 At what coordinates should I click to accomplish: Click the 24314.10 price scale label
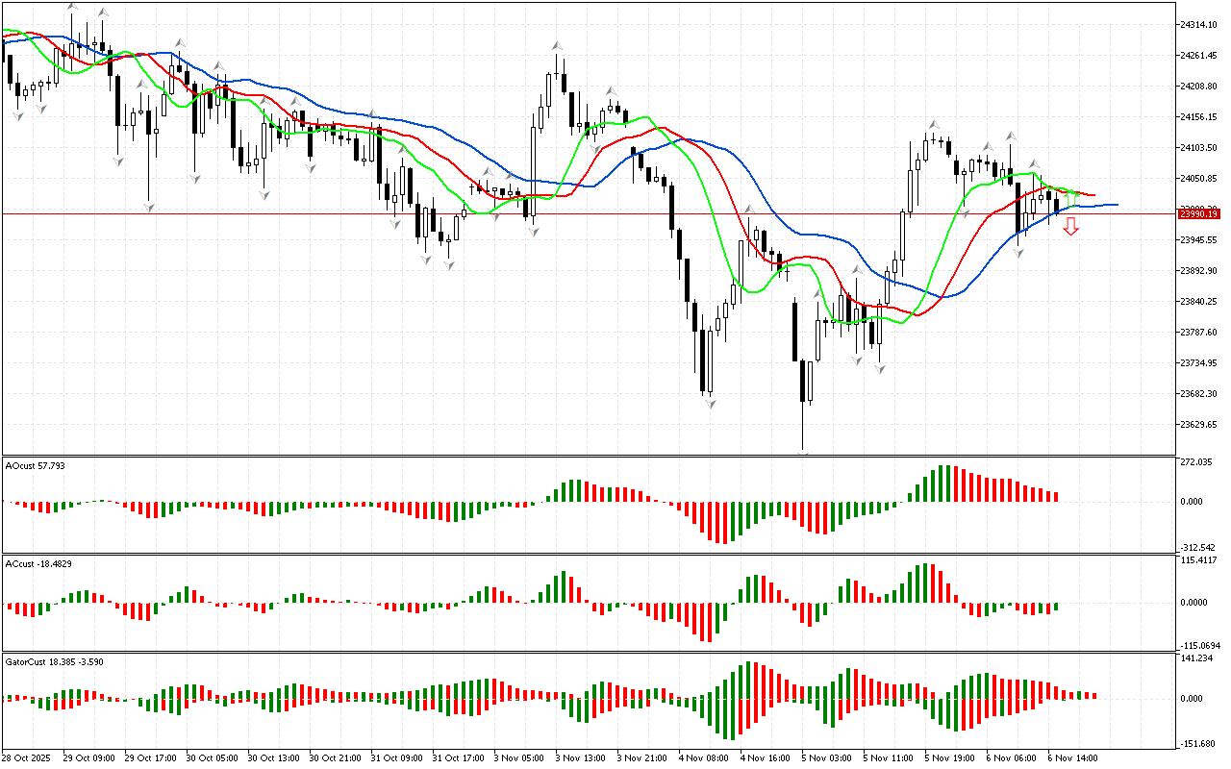coord(1198,24)
